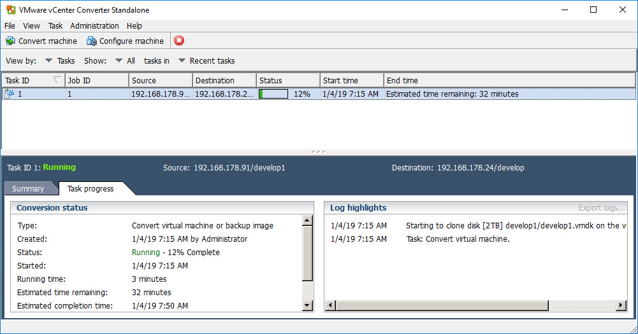Viewport: 638px width, 334px height.
Task: Click Start time cell 1/4/19 7:15 AM in task row
Action: click(351, 94)
